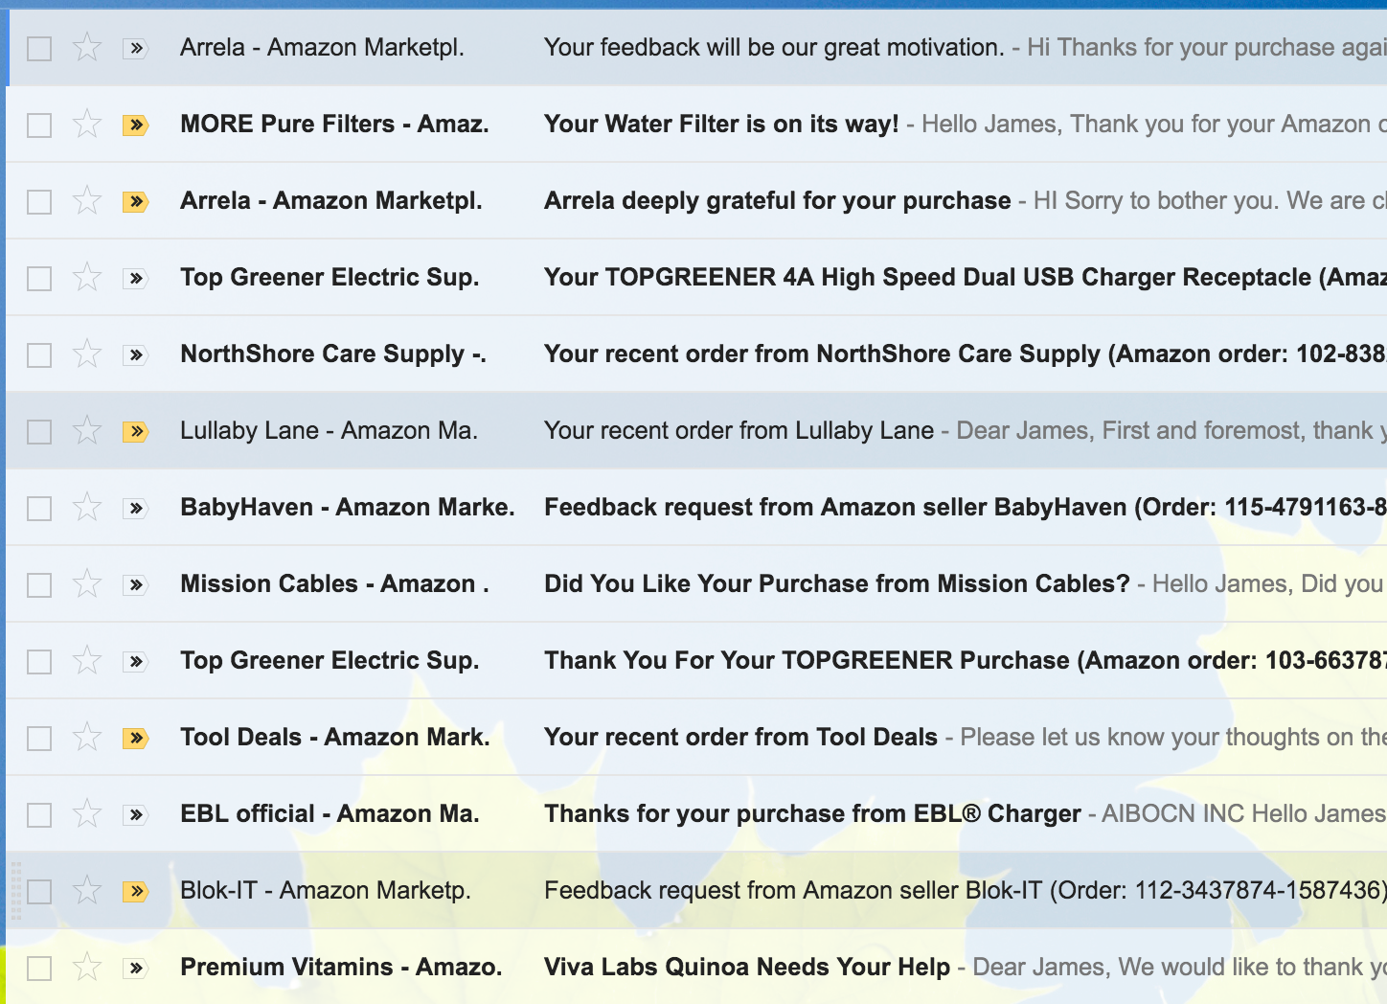Star the NorthShore Care Supply email

pos(87,354)
